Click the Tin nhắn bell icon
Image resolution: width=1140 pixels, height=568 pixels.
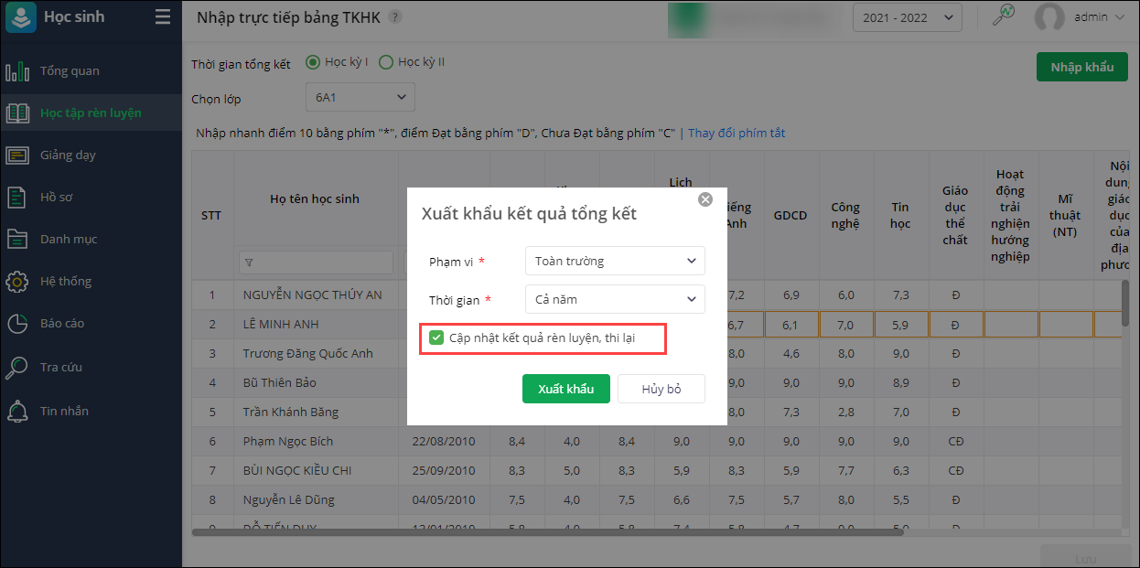17,412
